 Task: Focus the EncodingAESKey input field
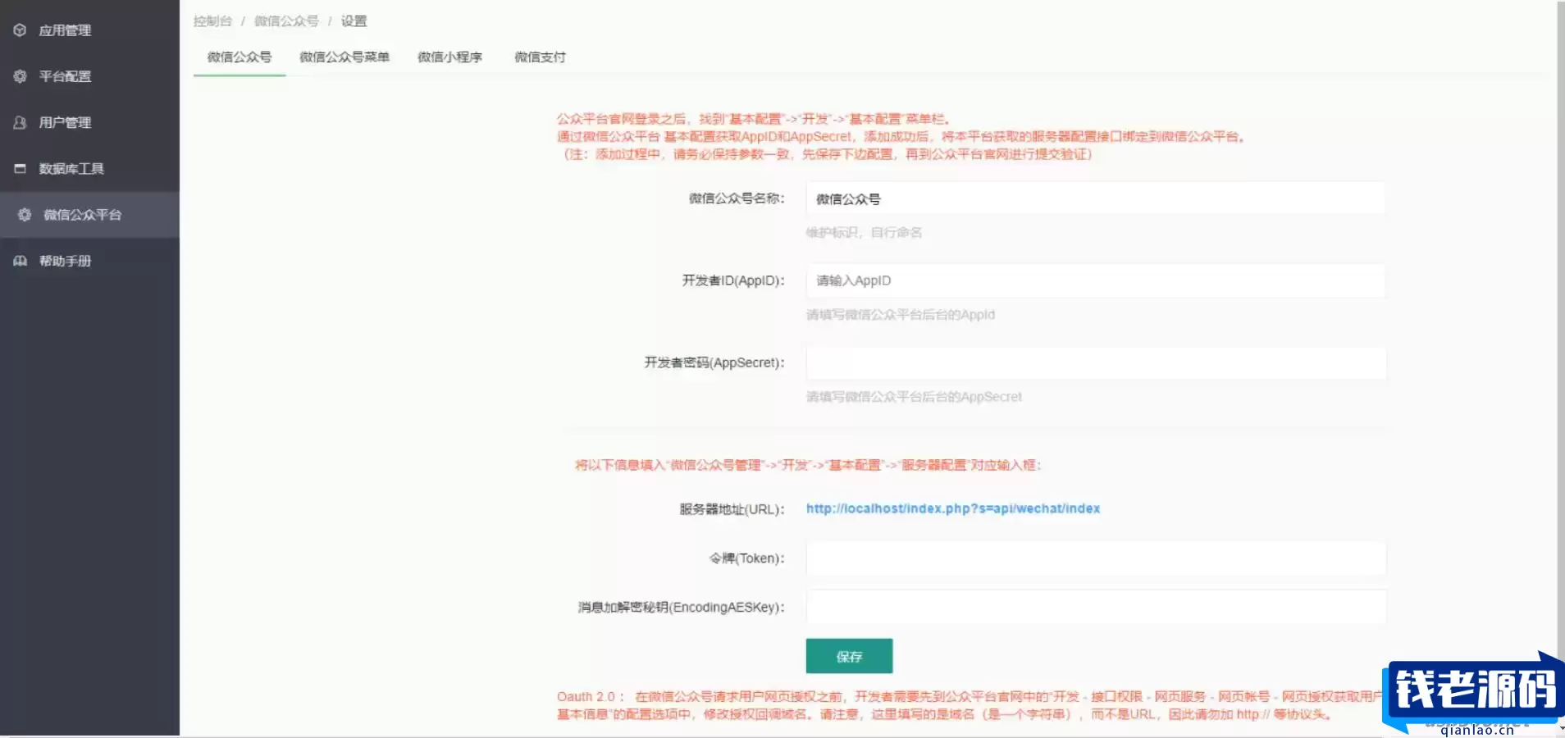[1096, 607]
